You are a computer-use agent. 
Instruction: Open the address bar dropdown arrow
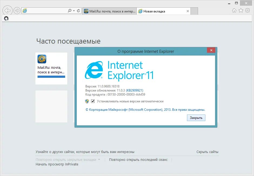74,11
